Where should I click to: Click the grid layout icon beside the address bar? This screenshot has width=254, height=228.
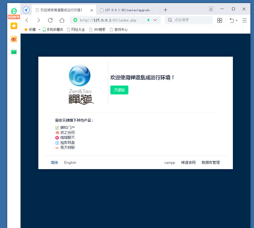pos(220,20)
